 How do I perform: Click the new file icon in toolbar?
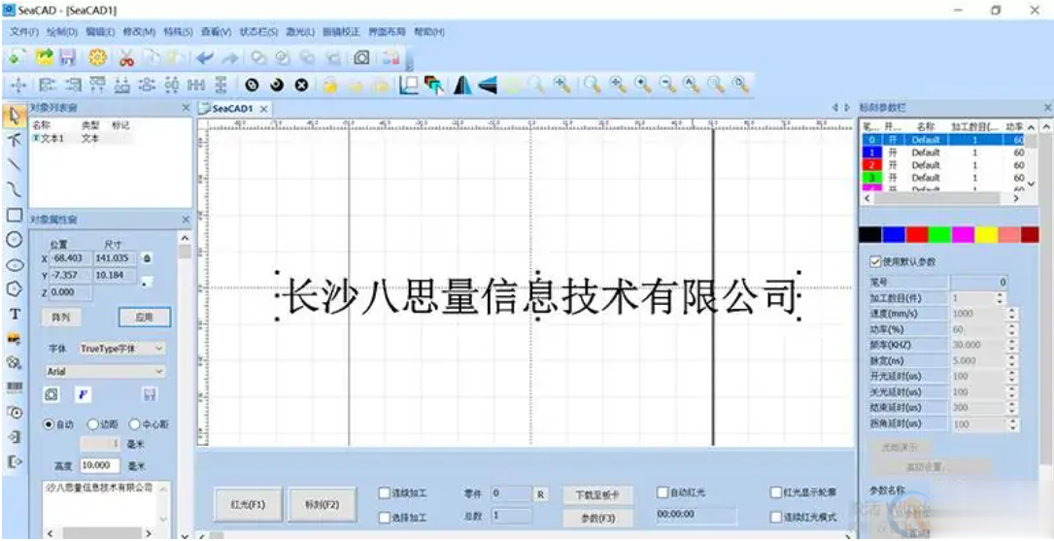16,58
